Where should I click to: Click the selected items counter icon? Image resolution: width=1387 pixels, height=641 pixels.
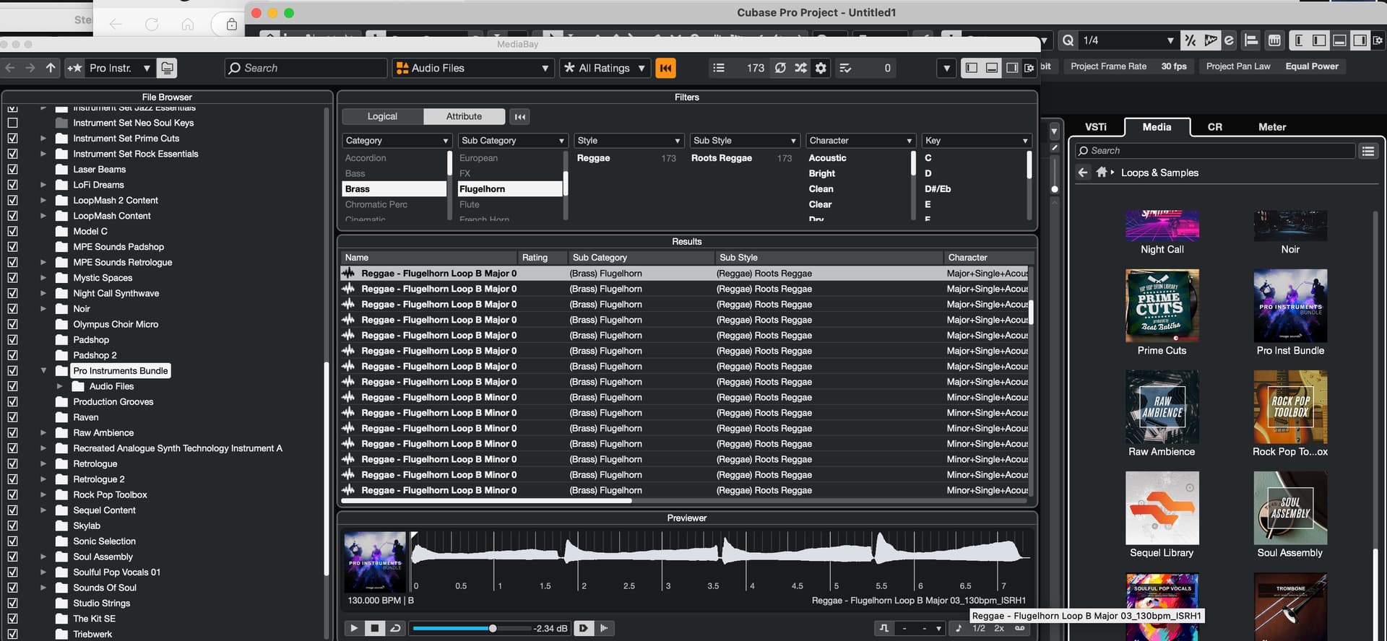point(845,68)
